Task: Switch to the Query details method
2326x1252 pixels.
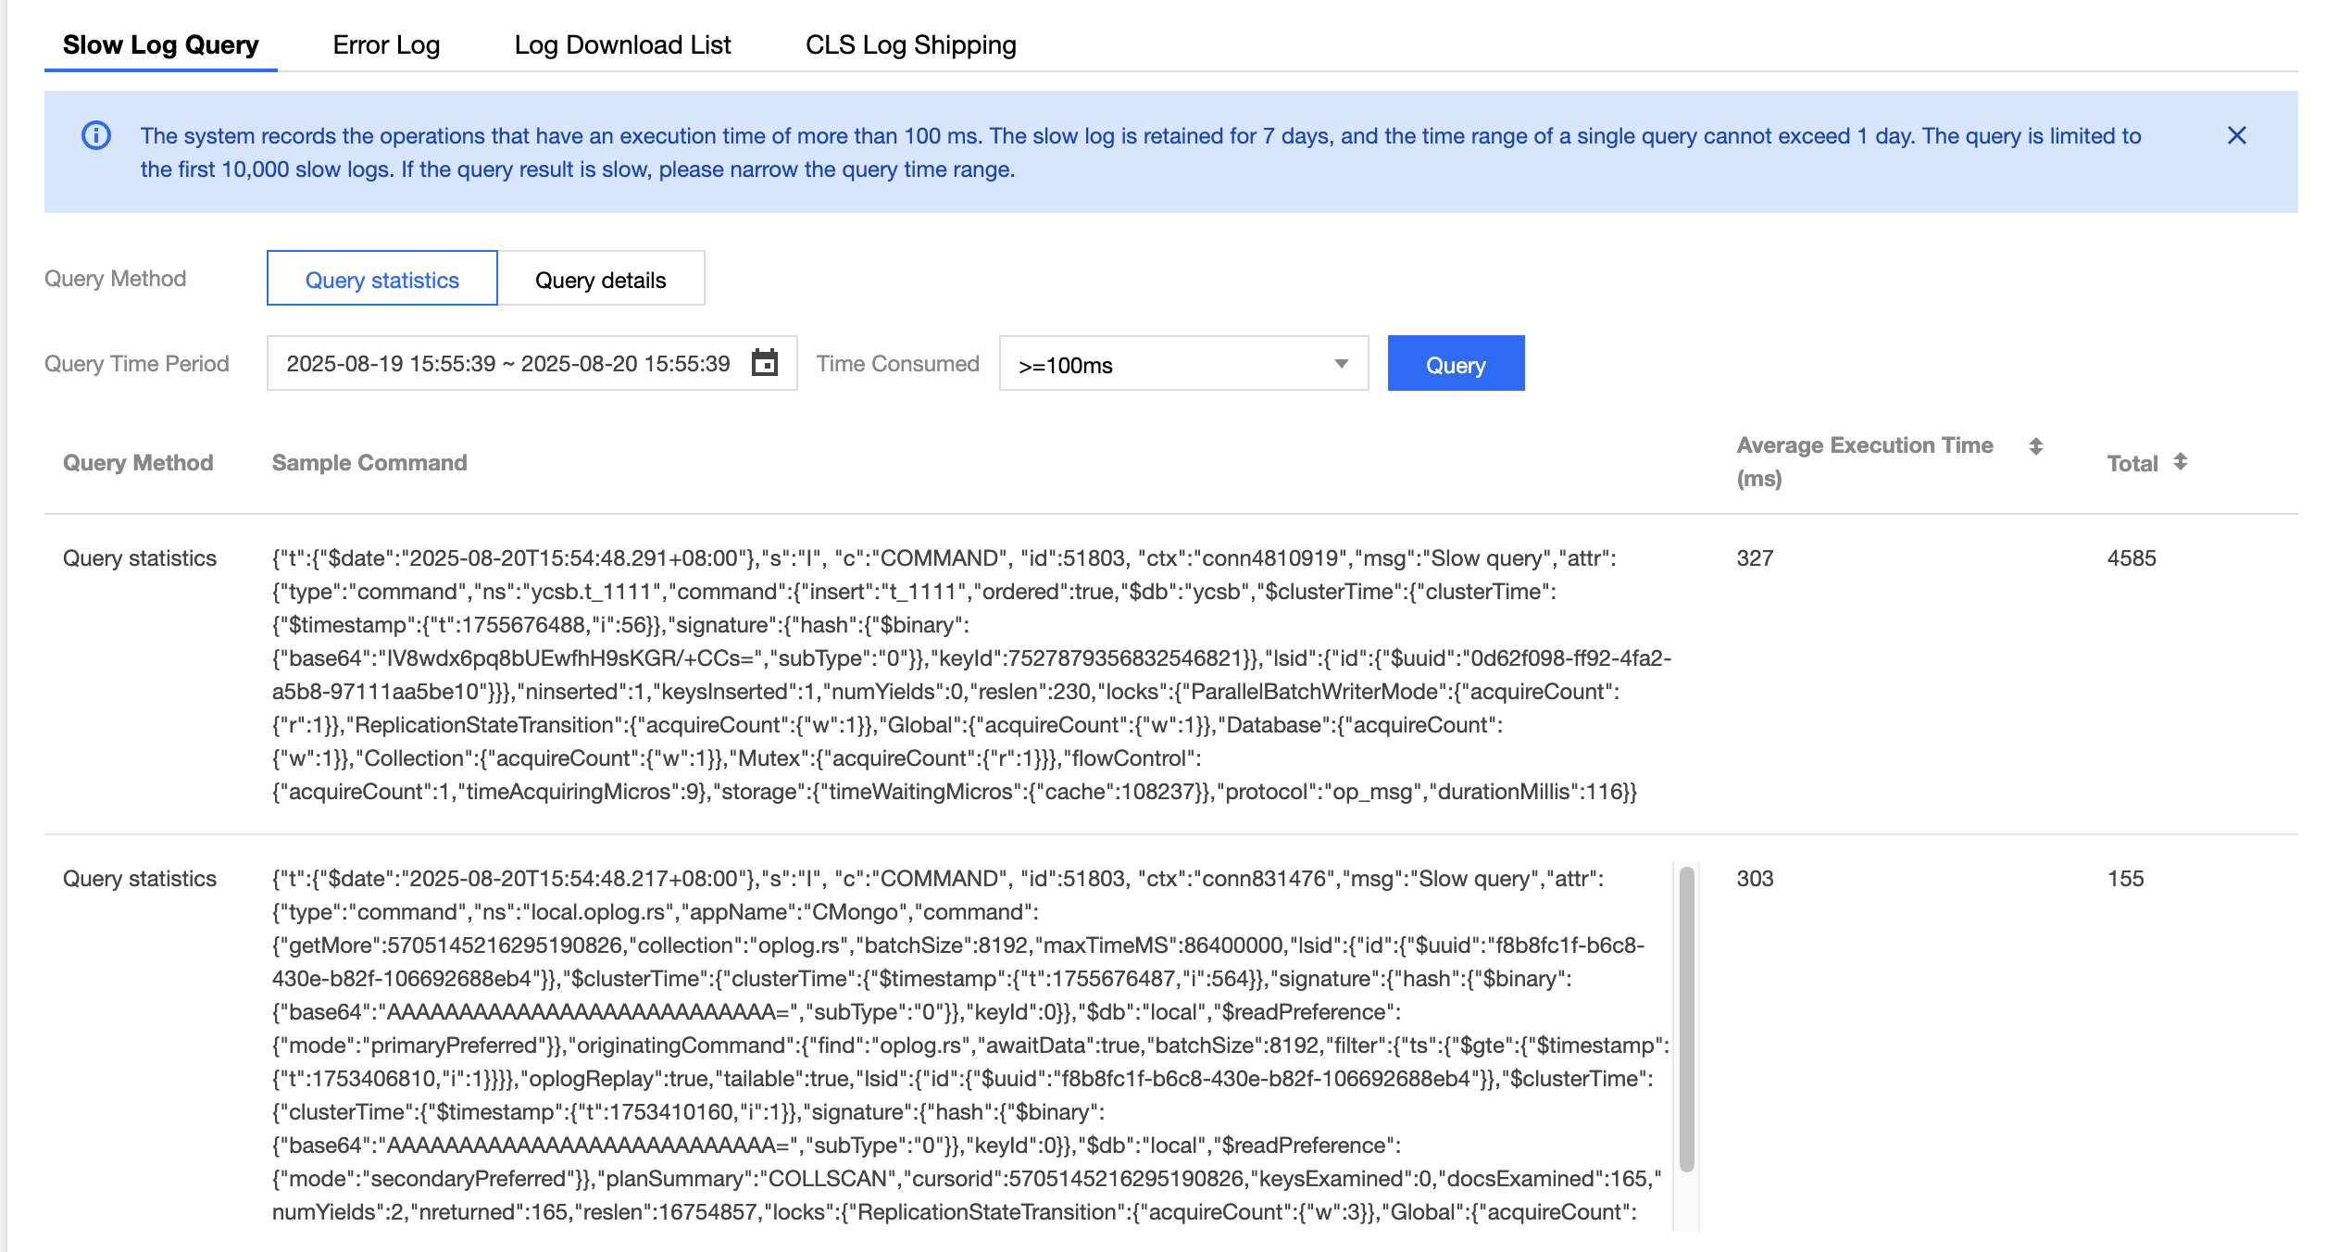Action: pos(600,279)
